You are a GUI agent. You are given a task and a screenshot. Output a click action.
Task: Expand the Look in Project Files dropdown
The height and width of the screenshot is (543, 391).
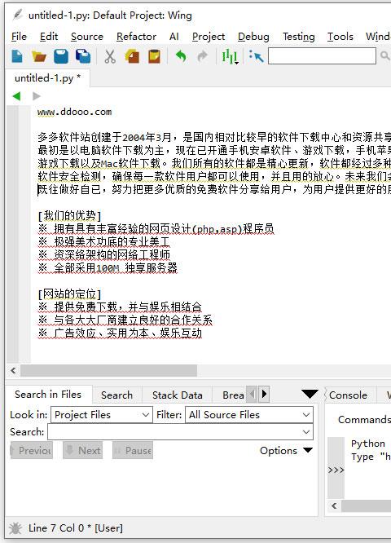[101, 415]
